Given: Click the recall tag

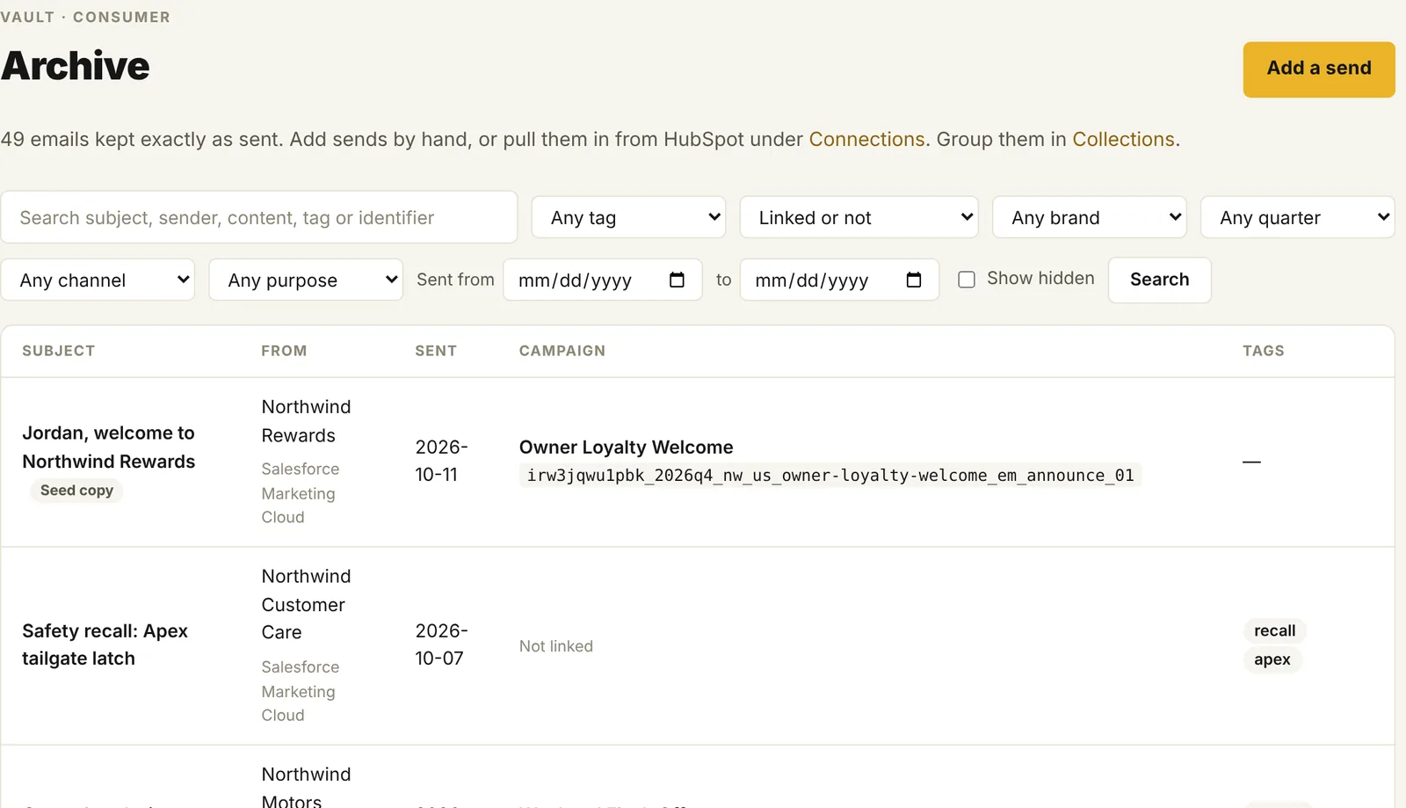Looking at the screenshot, I should pyautogui.click(x=1274, y=630).
